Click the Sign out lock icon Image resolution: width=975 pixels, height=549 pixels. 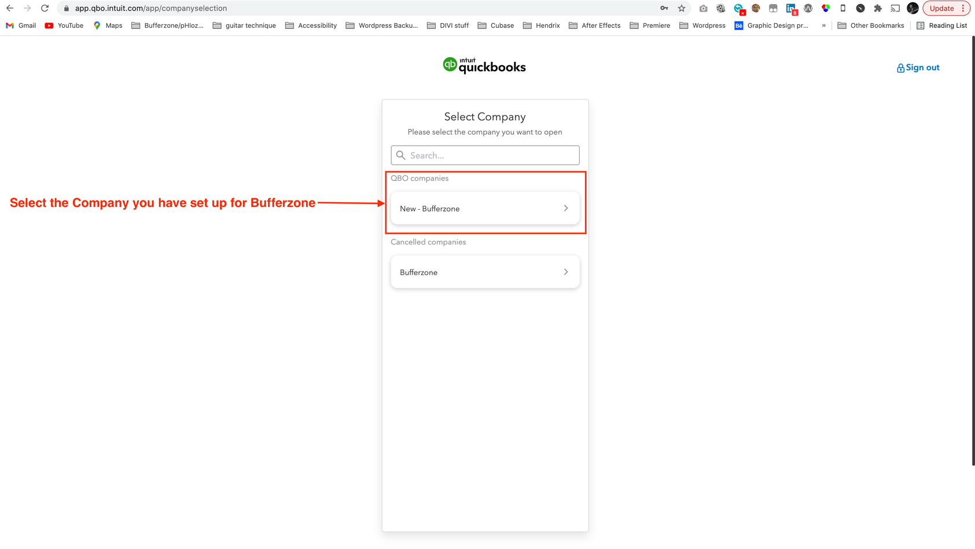pos(900,68)
